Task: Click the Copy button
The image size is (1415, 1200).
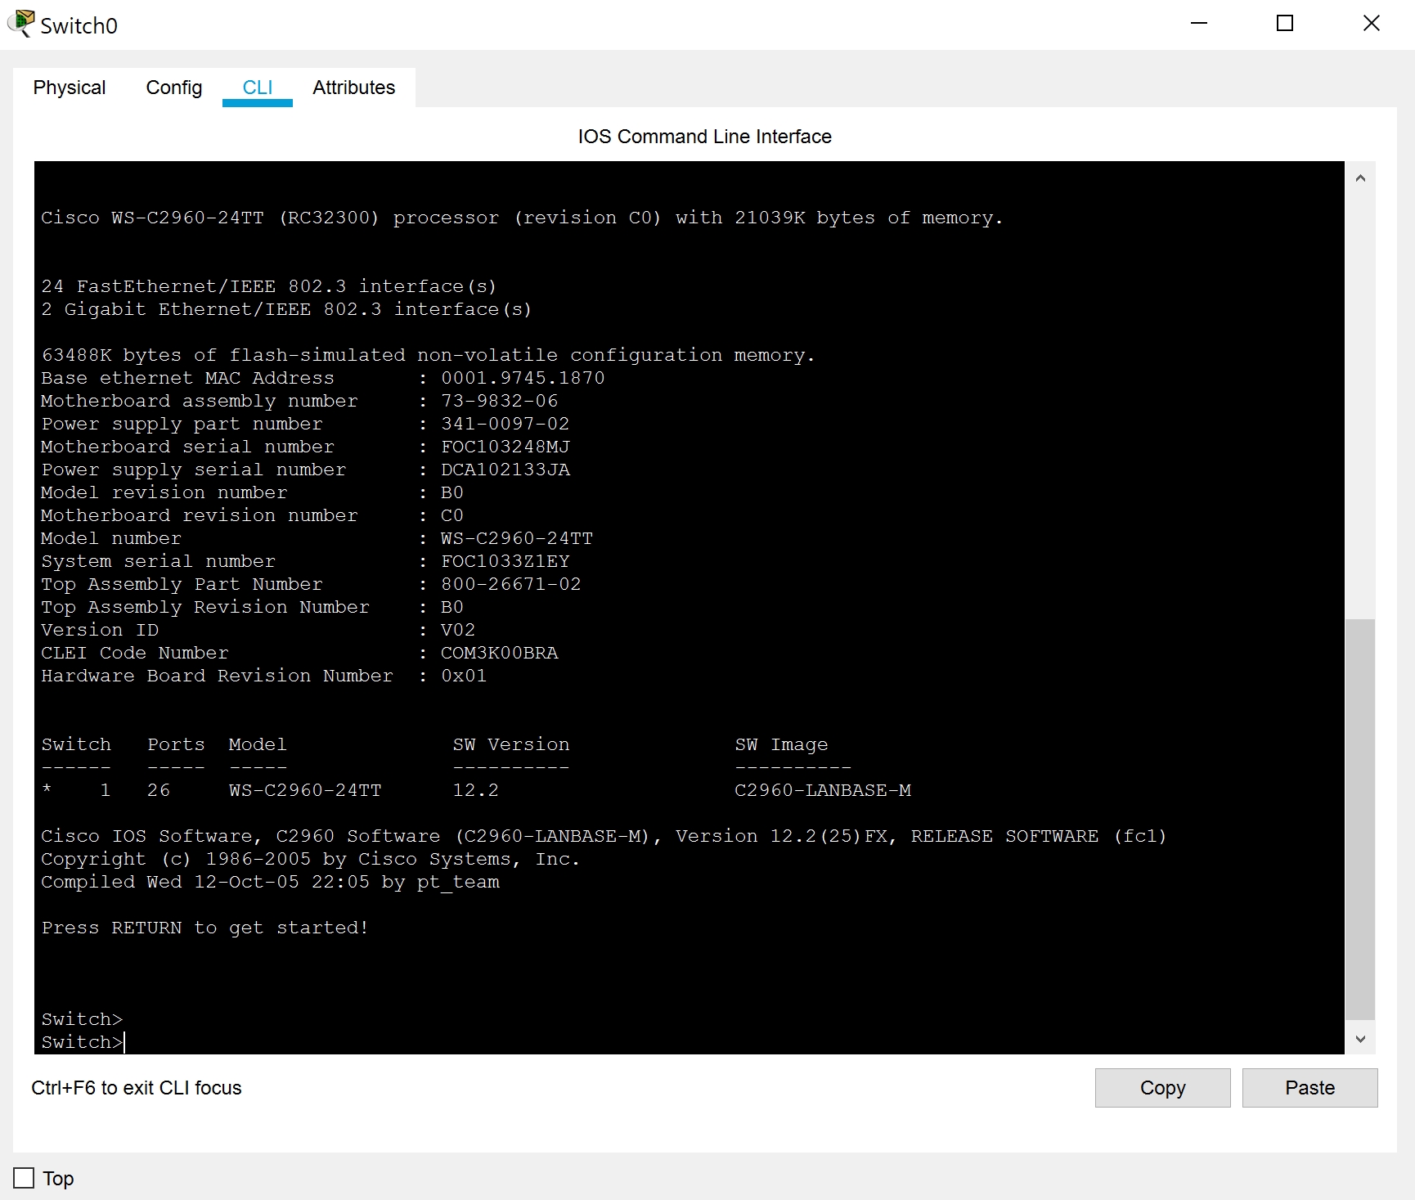Action: coord(1162,1088)
